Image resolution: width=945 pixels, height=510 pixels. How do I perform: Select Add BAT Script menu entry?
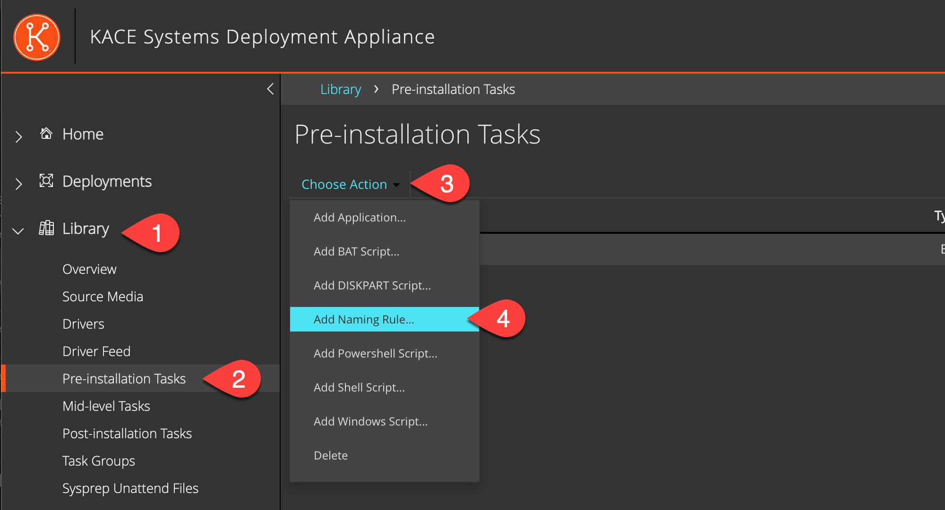(x=356, y=252)
